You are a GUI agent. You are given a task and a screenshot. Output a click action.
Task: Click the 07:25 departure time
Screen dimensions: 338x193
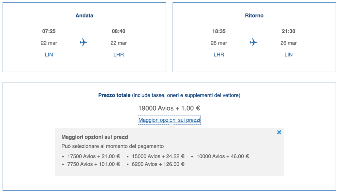pyautogui.click(x=49, y=31)
